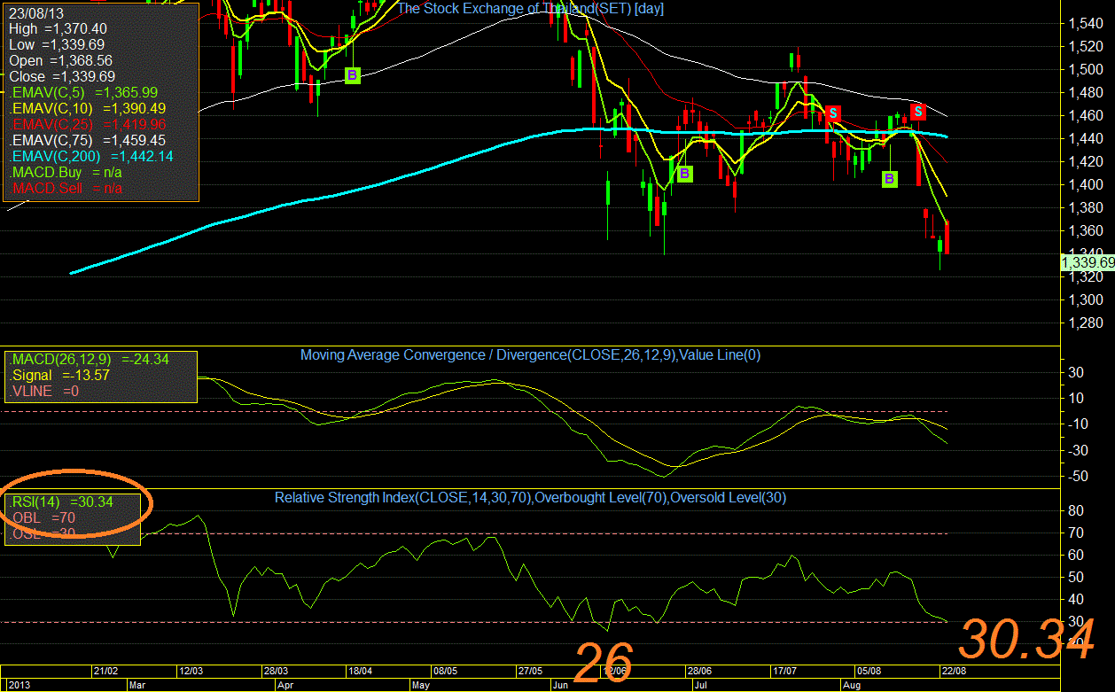The width and height of the screenshot is (1115, 692).
Task: Click the 50 label on the RSI axis
Action: click(1075, 578)
